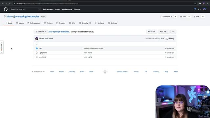Image resolution: width=210 pixels, height=118 pixels.
Task: Open user avatar menu in header
Action: pyautogui.click(x=204, y=9)
